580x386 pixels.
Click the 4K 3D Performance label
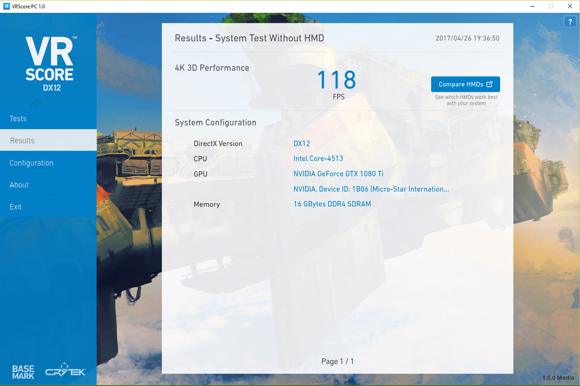[212, 68]
